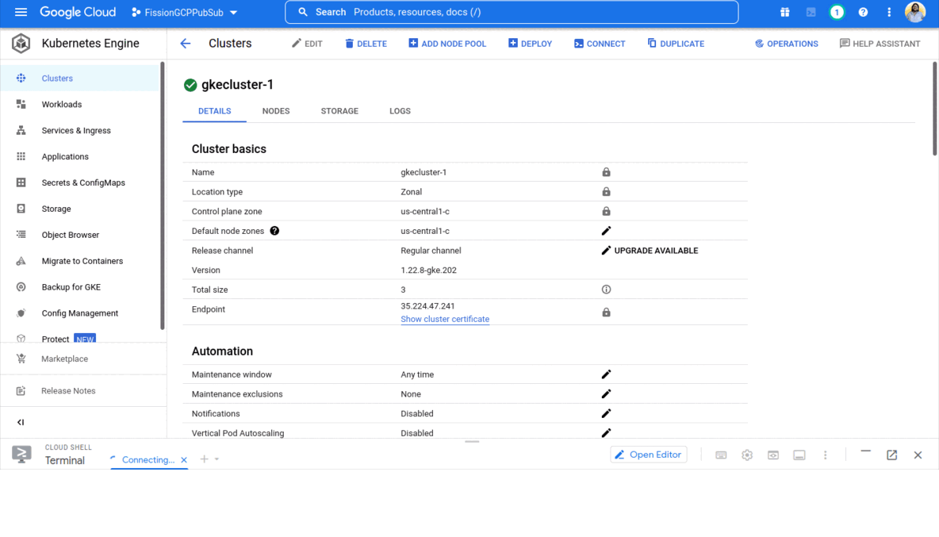The height and width of the screenshot is (537, 939).
Task: Click lock icon in Control plane zone row
Action: [606, 211]
